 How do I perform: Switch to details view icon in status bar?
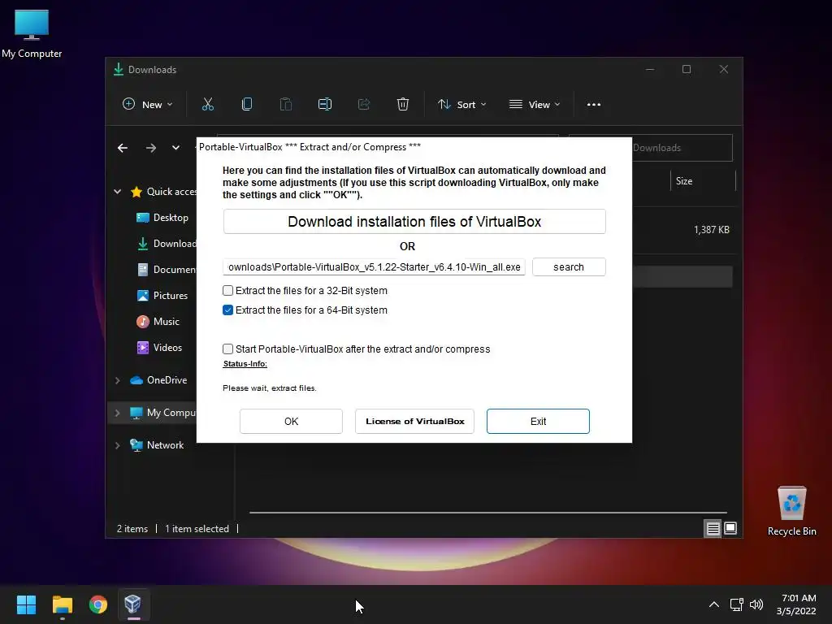[713, 528]
